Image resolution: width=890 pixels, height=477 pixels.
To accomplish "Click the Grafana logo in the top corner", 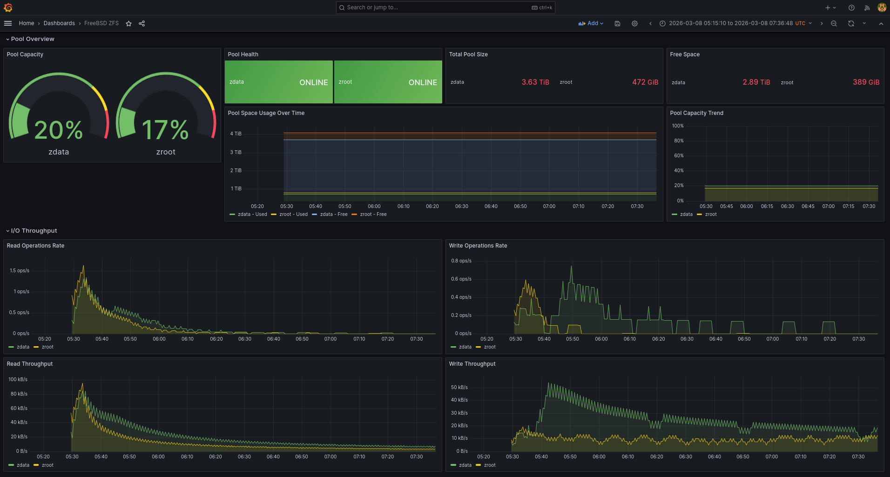I will pos(7,7).
